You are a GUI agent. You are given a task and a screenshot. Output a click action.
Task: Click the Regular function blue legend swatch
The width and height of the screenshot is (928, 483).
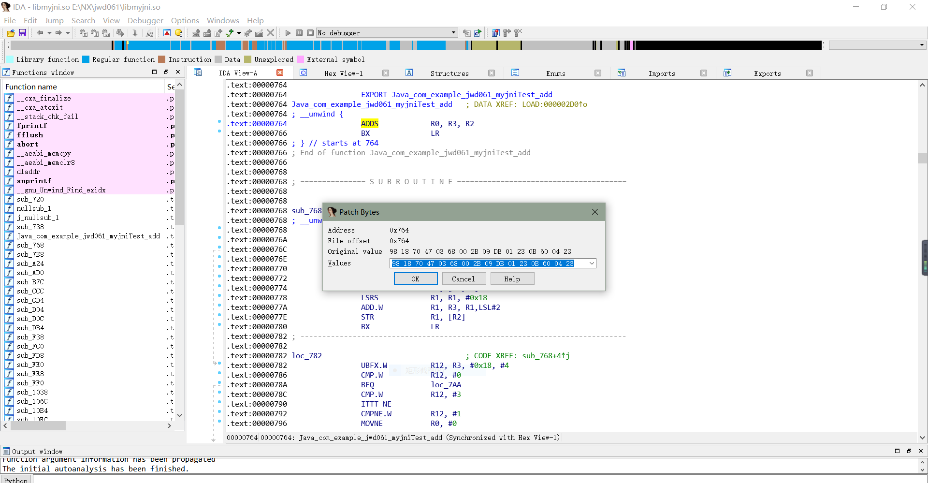[x=86, y=59]
